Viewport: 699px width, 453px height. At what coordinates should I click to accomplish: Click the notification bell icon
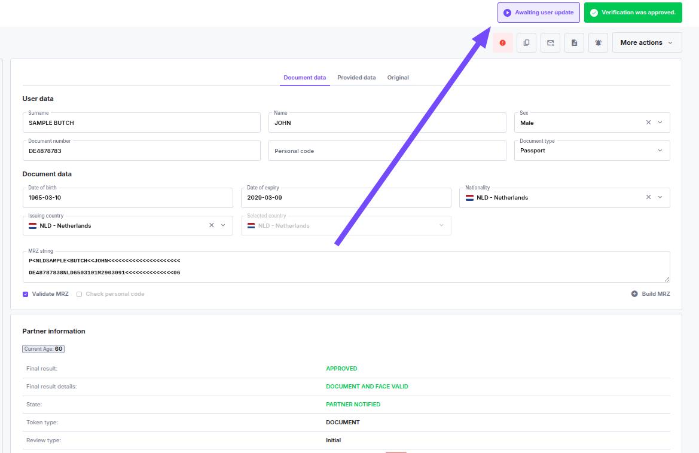tap(598, 42)
